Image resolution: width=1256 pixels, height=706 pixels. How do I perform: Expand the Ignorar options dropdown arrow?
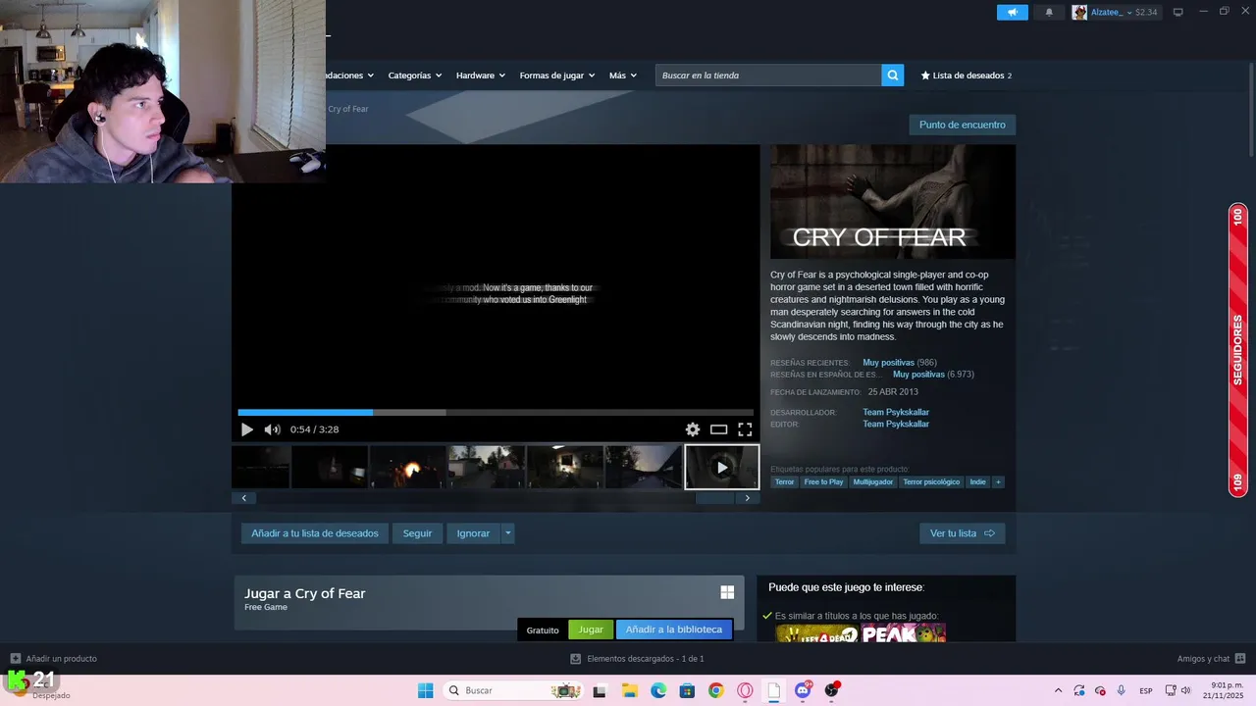coord(507,533)
